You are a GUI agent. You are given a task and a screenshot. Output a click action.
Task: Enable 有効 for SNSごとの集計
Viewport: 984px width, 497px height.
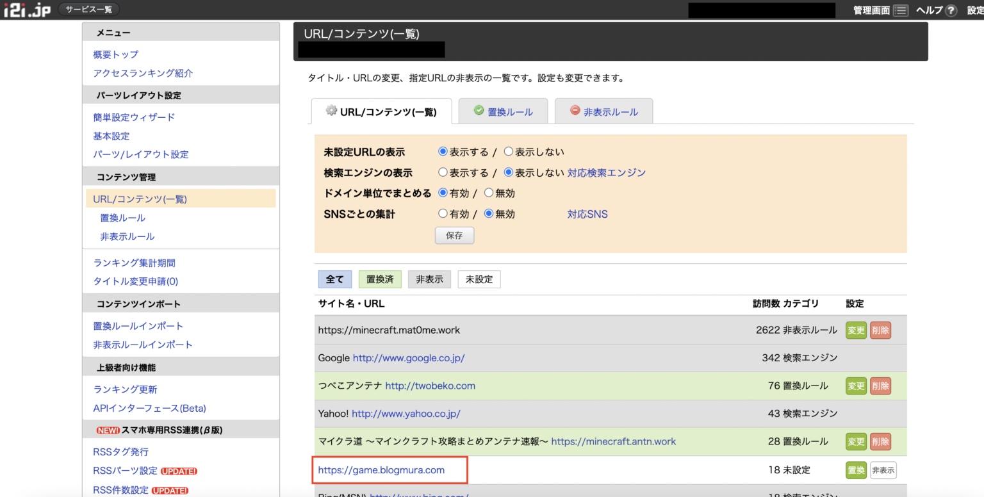pos(443,213)
